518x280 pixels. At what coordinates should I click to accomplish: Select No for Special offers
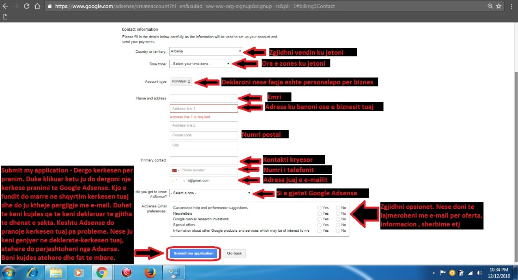pos(338,225)
